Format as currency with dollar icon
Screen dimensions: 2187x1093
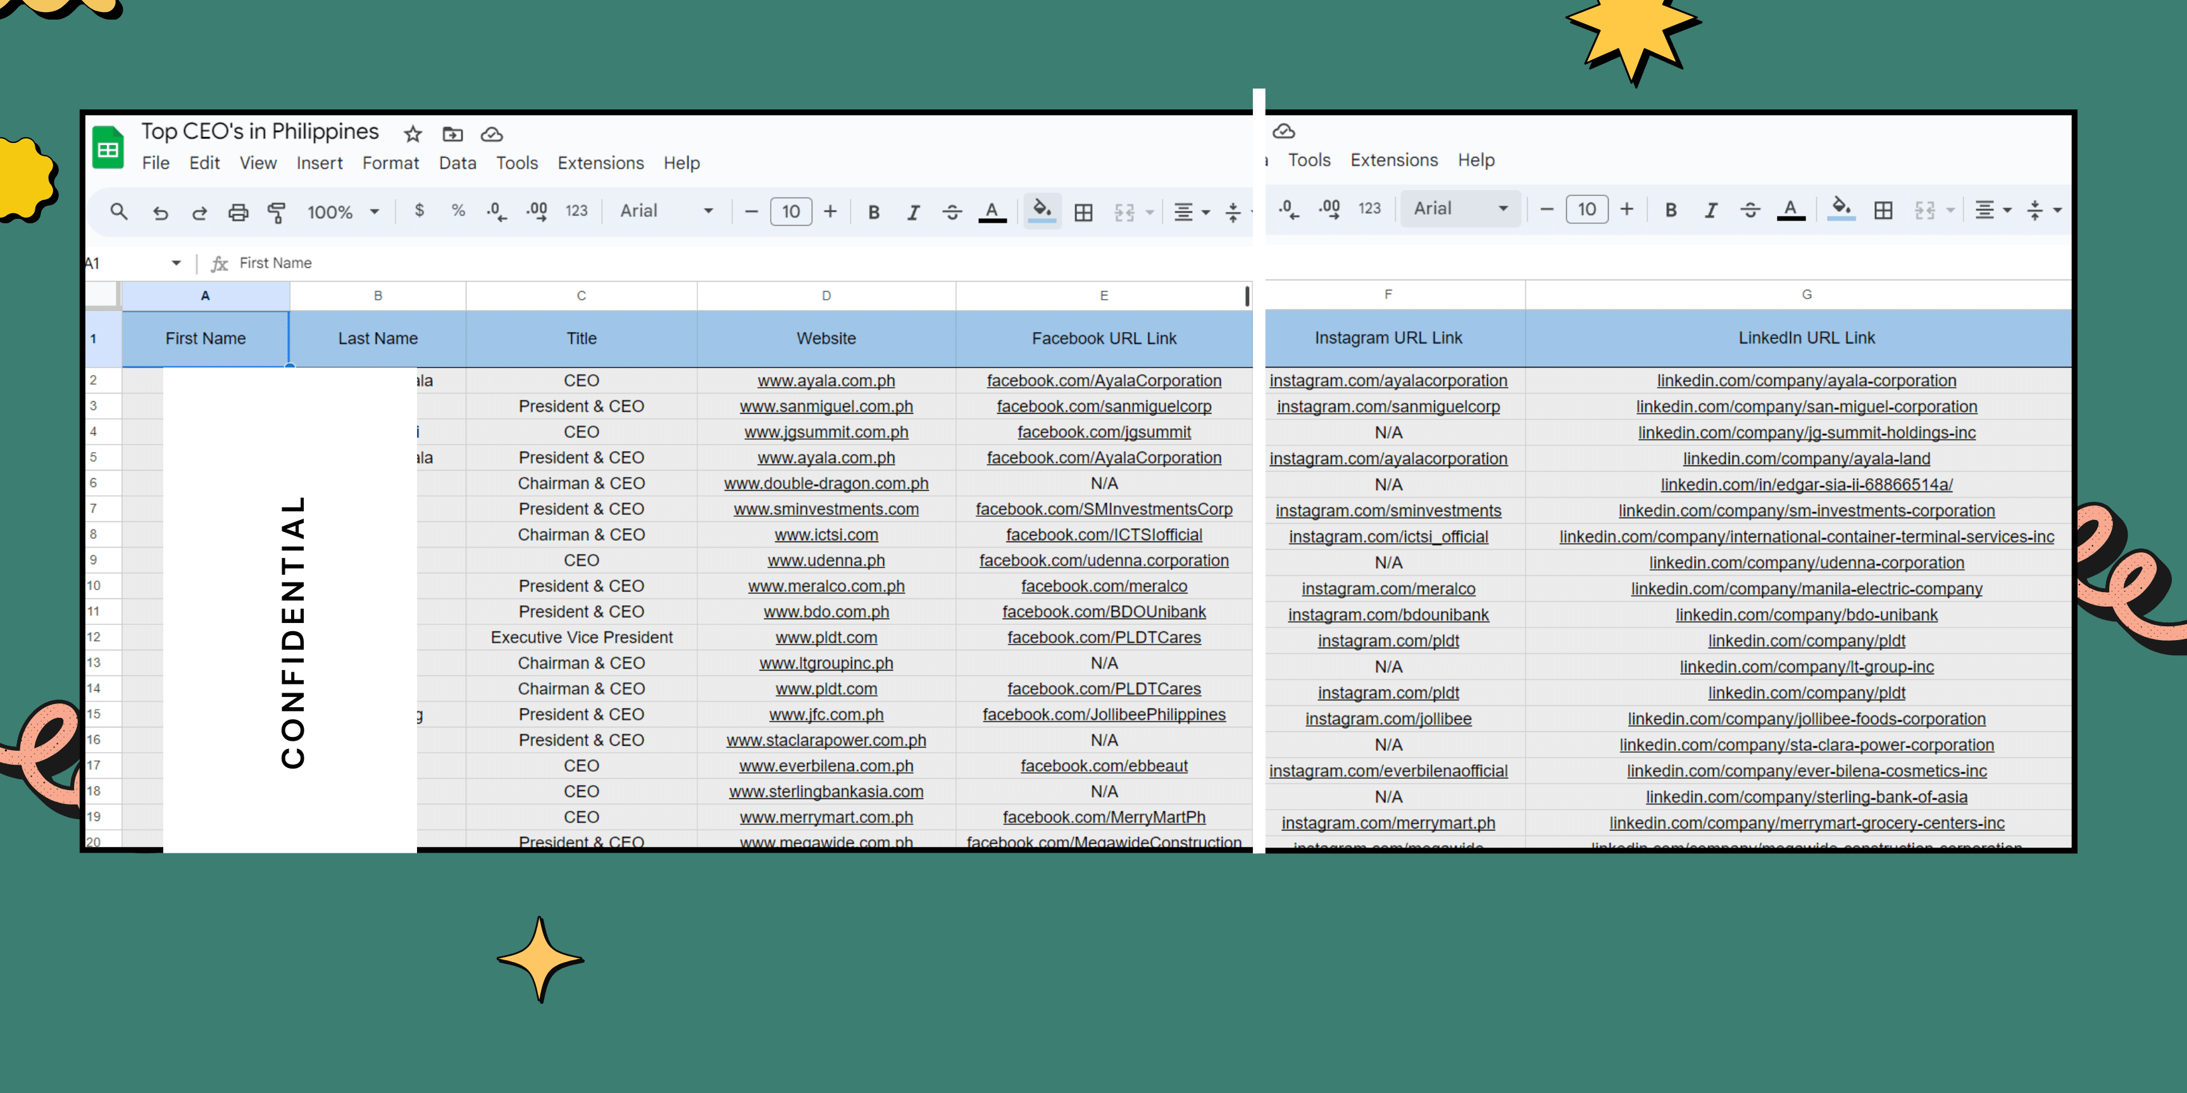(418, 211)
